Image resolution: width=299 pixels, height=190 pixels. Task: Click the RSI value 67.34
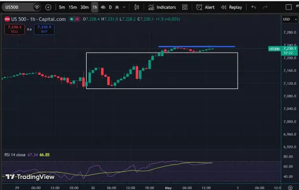click(x=33, y=155)
